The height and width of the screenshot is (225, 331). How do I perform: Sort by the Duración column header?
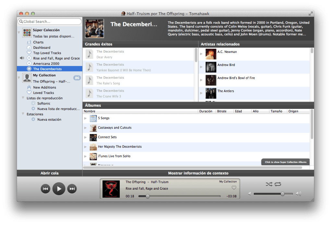click(207, 111)
